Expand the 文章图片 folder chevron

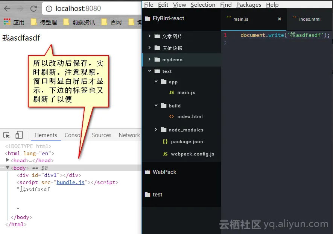(149, 36)
